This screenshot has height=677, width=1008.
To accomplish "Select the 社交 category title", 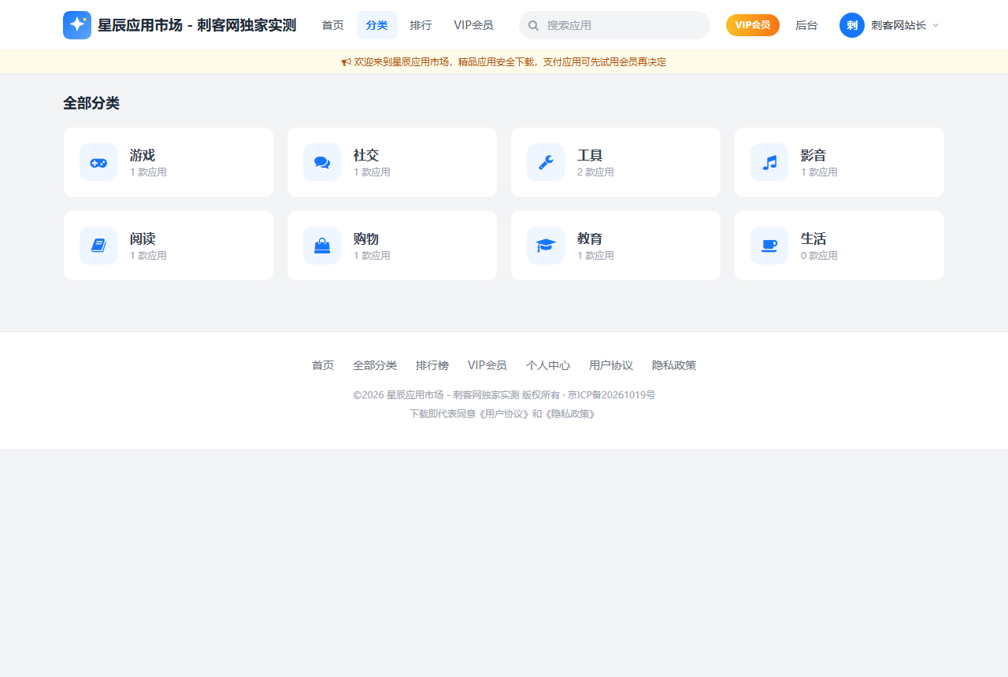I will point(366,155).
